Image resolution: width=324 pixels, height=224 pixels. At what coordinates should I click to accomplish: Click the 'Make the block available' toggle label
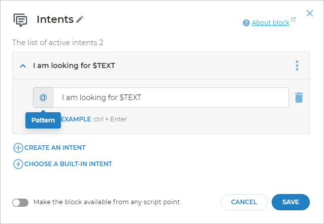pyautogui.click(x=107, y=202)
